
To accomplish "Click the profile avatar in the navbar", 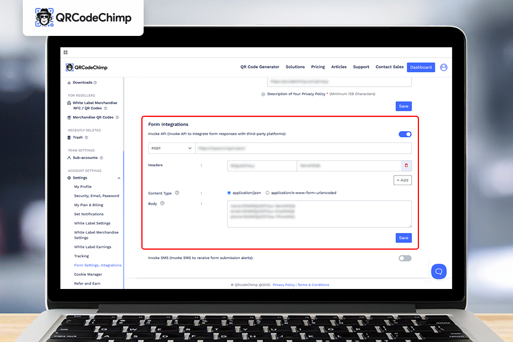I will pyautogui.click(x=443, y=67).
